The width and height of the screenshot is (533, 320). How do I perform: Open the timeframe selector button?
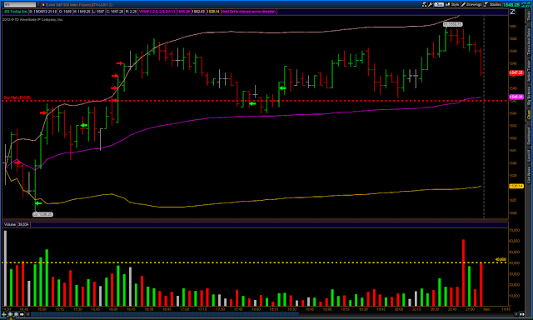(x=439, y=4)
